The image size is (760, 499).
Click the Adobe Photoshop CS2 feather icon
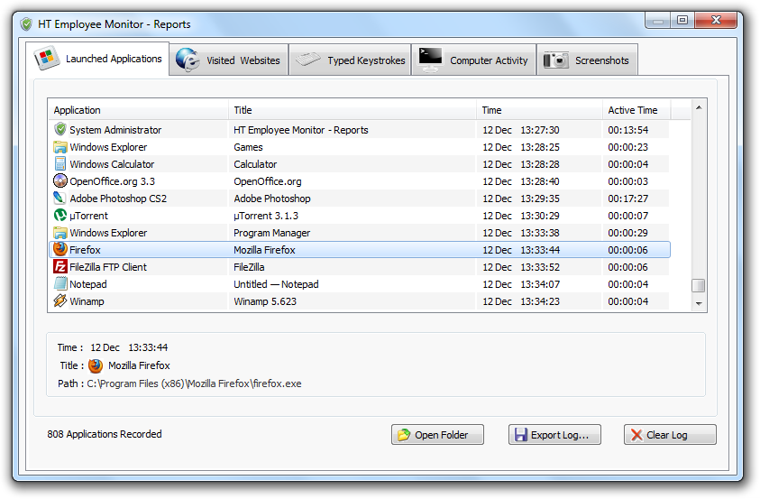click(x=60, y=198)
